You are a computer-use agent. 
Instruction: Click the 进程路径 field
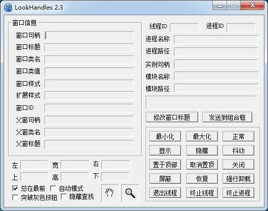click(216, 51)
